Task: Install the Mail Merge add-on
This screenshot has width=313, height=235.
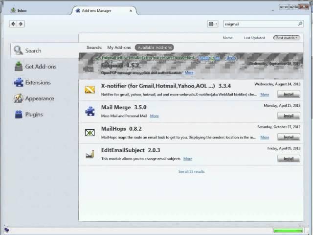Action: point(289,116)
